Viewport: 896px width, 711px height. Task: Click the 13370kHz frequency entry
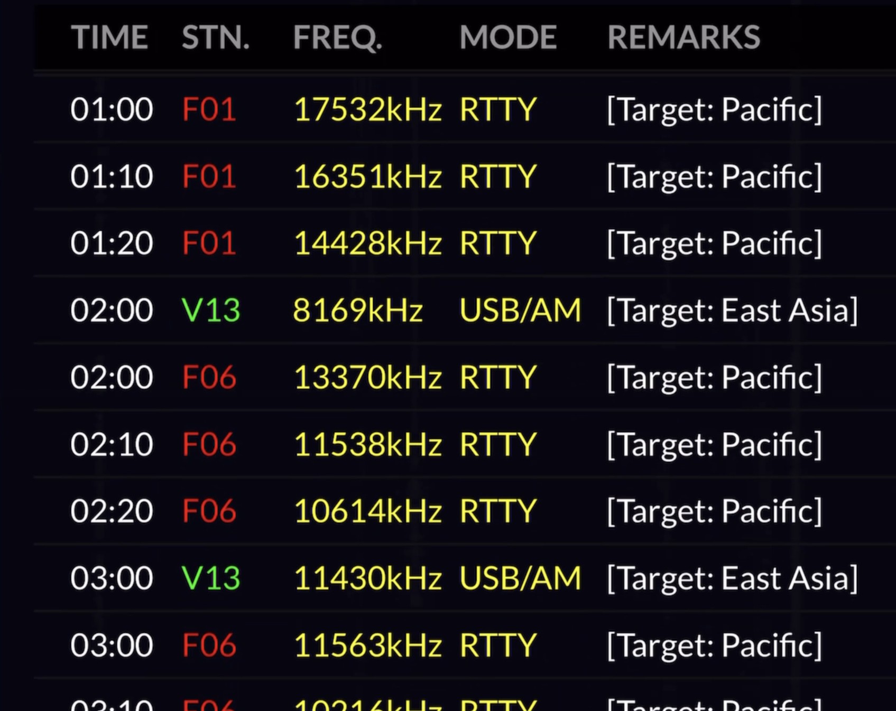click(367, 377)
